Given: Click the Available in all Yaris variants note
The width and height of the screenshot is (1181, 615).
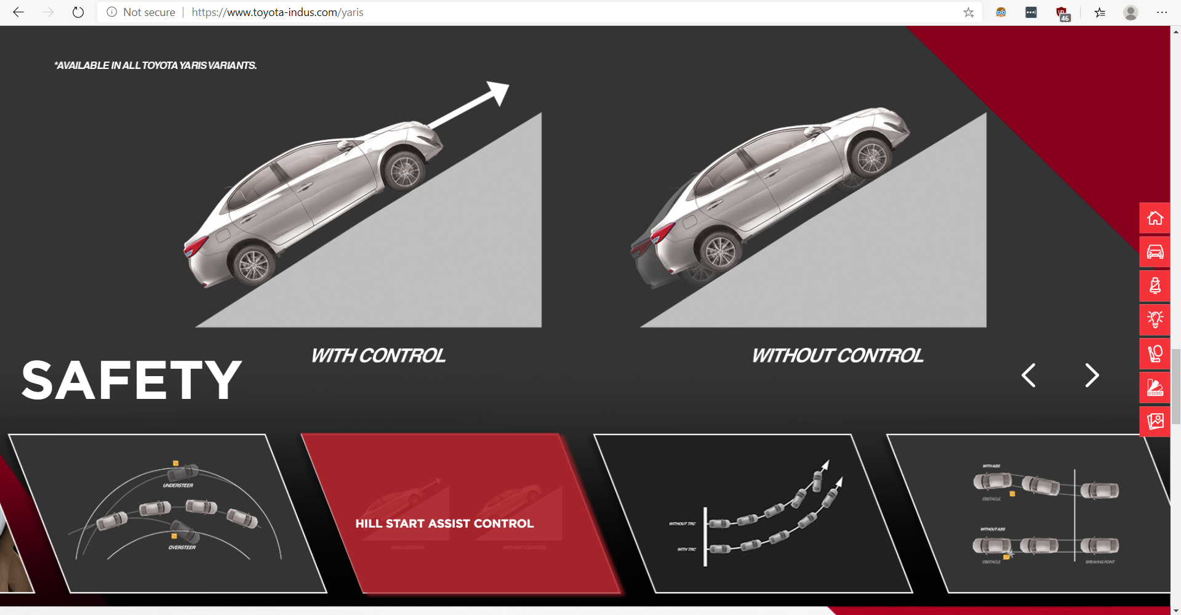Looking at the screenshot, I should coord(156,65).
